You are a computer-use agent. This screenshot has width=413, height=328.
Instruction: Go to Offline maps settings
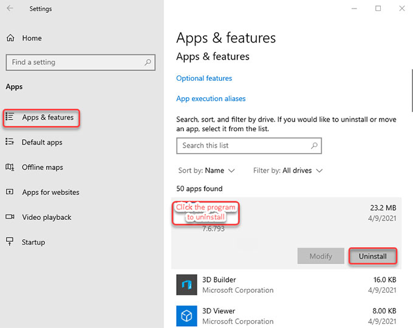tap(43, 167)
